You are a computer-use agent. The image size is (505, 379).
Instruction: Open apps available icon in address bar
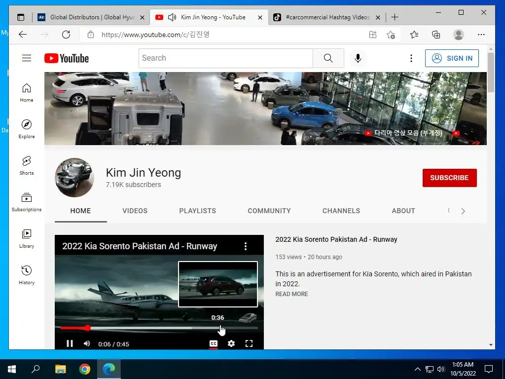(373, 35)
